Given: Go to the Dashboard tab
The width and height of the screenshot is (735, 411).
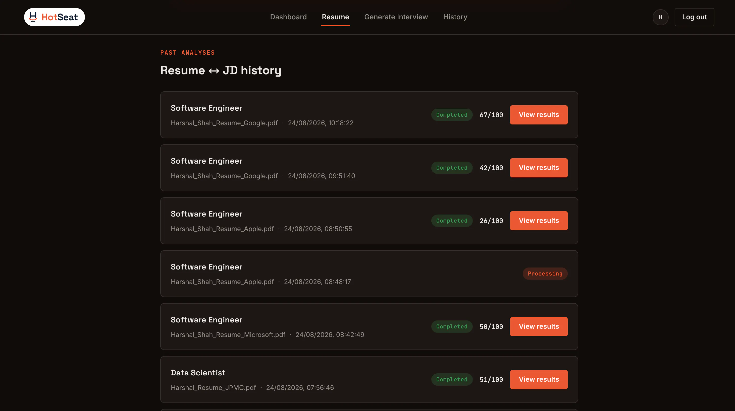Looking at the screenshot, I should pyautogui.click(x=288, y=17).
